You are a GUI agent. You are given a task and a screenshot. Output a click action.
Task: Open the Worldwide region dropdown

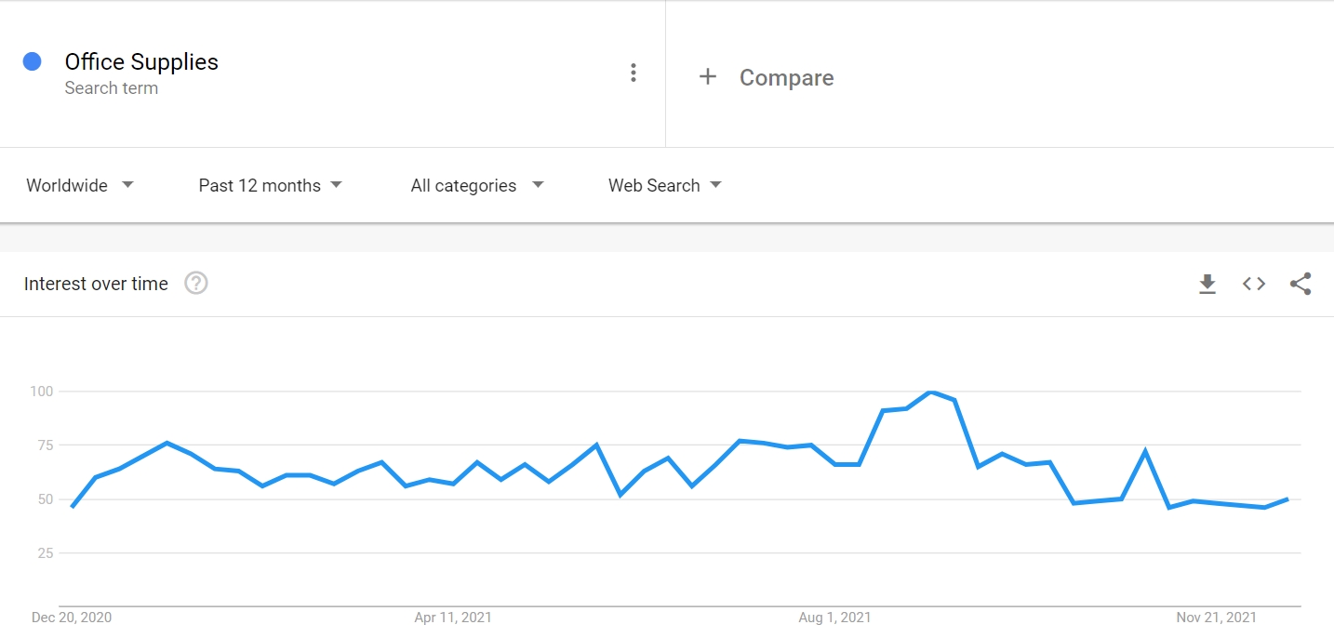(81, 185)
